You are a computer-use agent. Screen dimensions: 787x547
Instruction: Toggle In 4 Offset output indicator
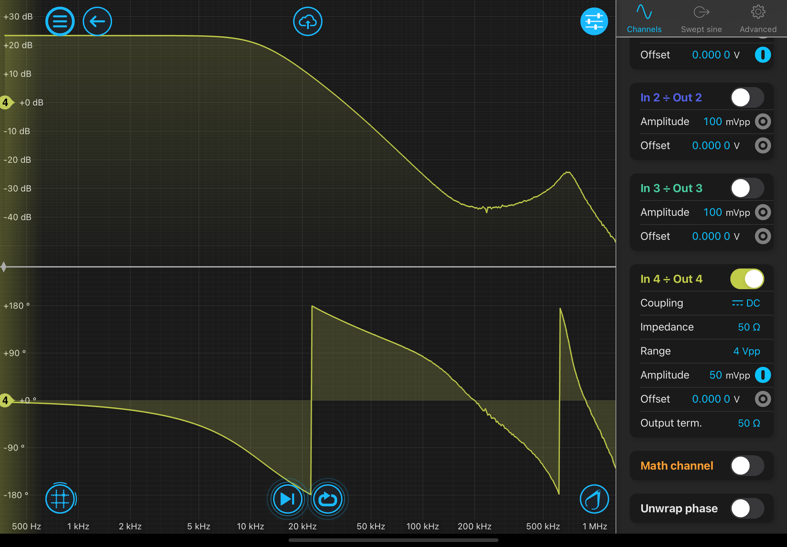click(x=763, y=399)
